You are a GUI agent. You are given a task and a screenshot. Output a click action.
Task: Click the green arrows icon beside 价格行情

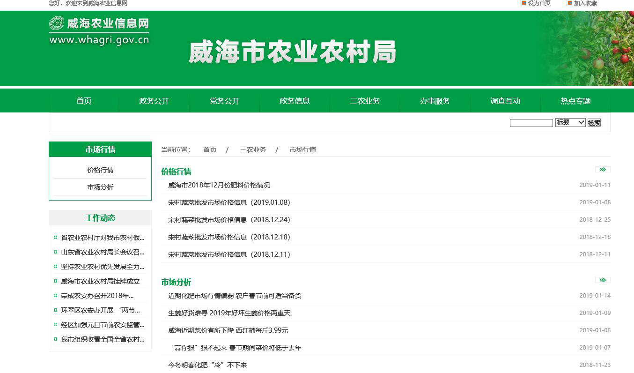click(x=603, y=170)
